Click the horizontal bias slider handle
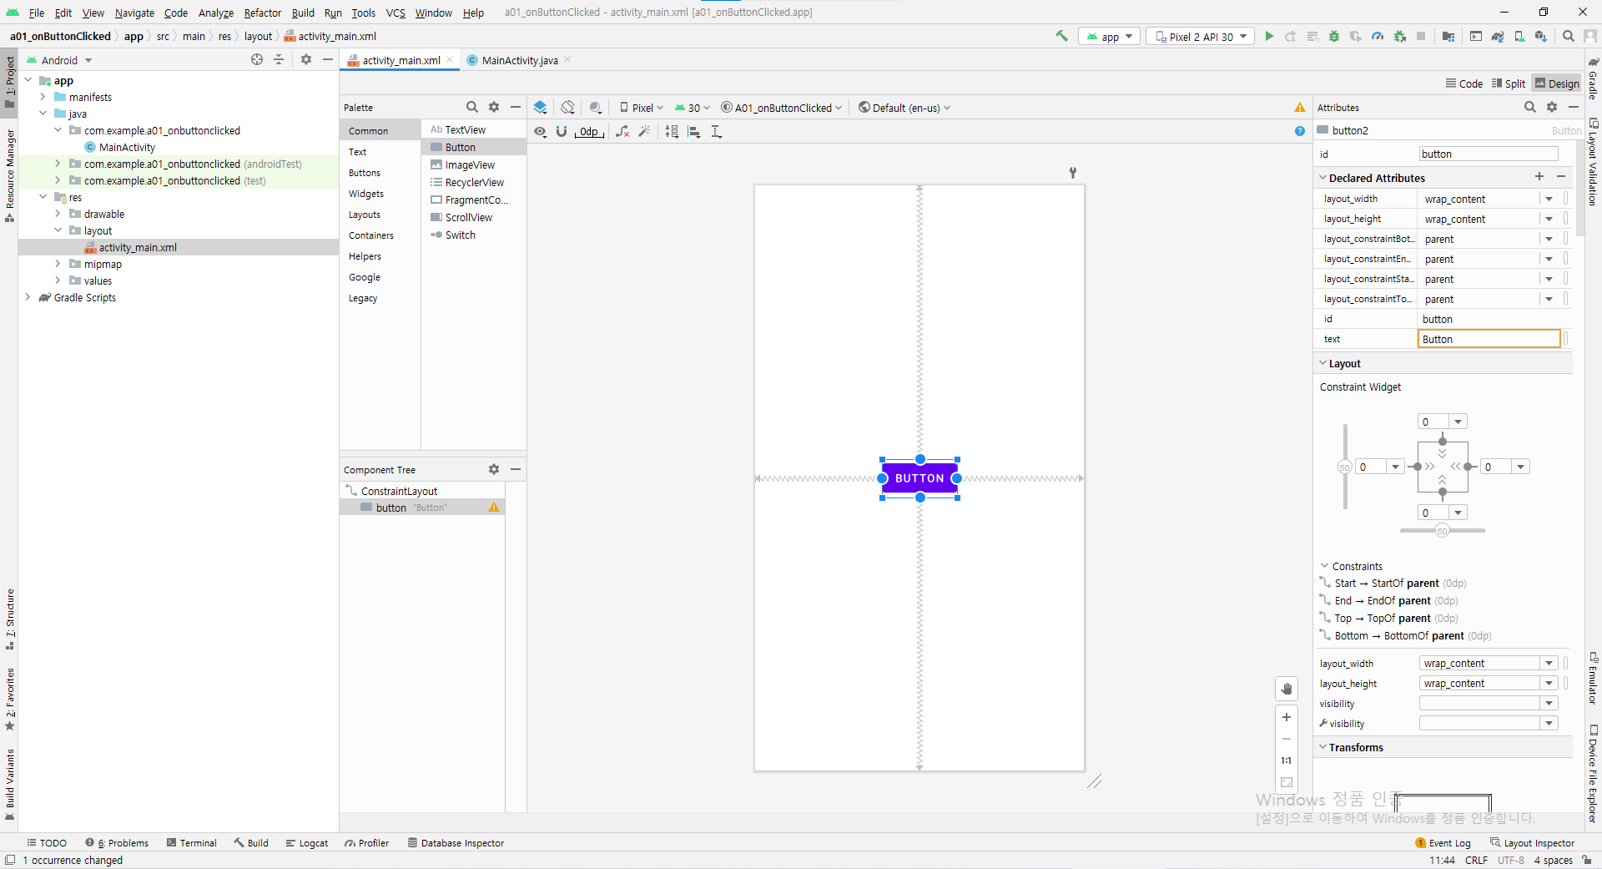 tap(1443, 531)
